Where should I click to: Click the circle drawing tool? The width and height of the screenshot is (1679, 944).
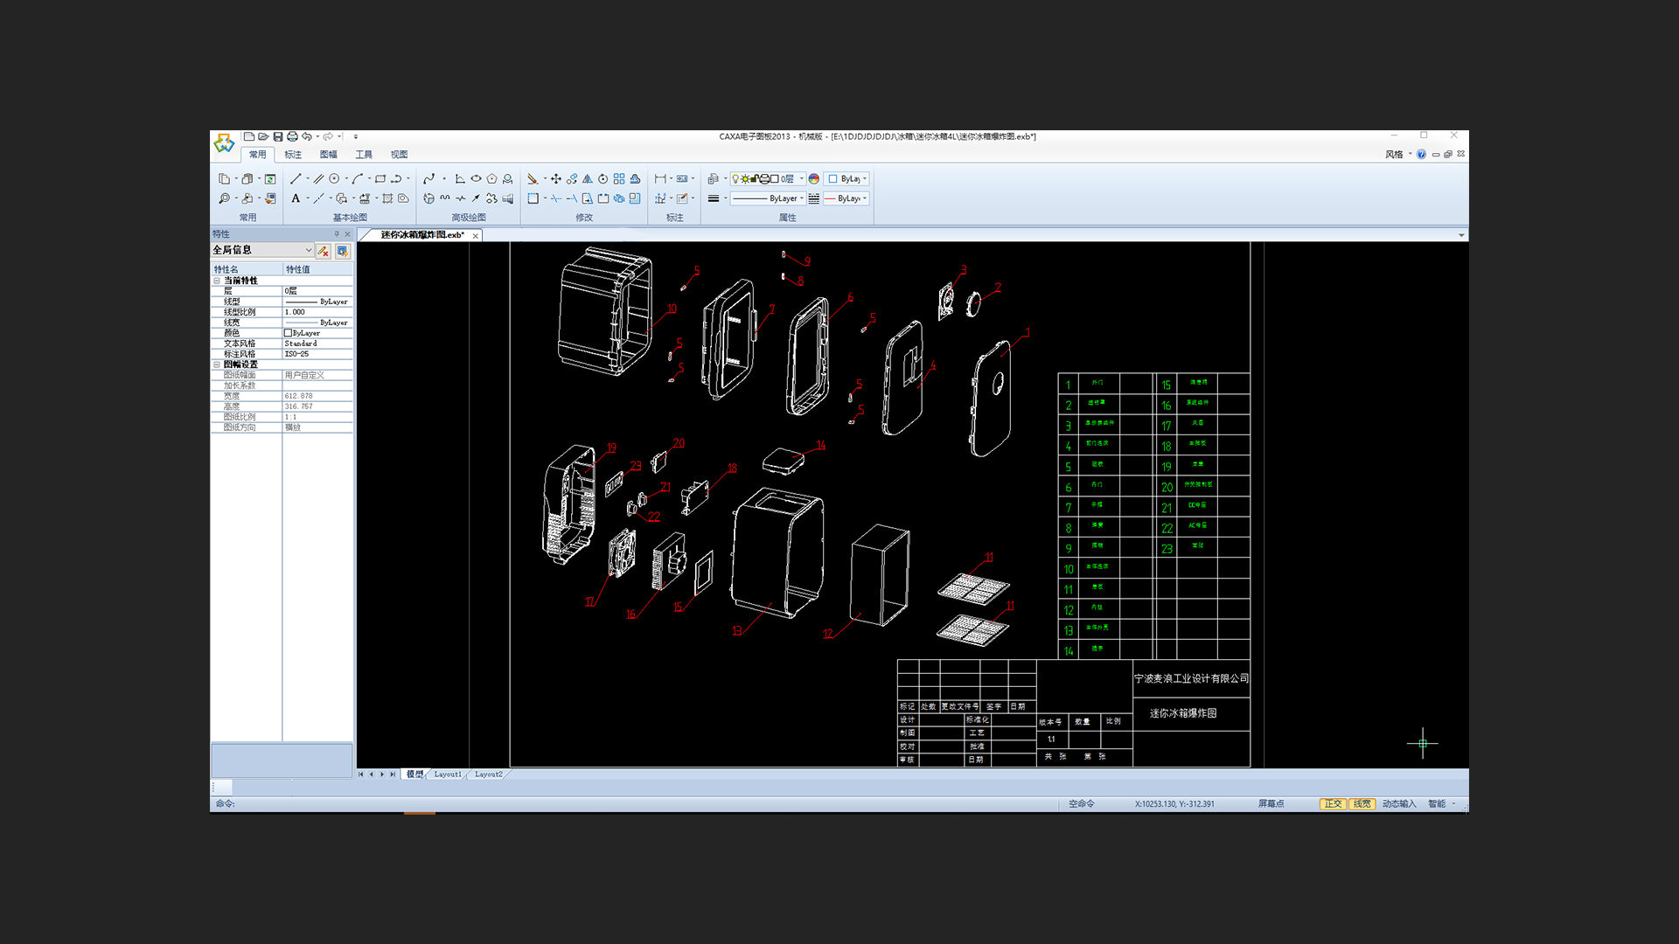pos(334,178)
